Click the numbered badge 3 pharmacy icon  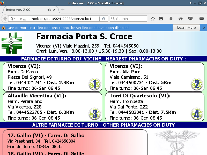tap(94, 114)
